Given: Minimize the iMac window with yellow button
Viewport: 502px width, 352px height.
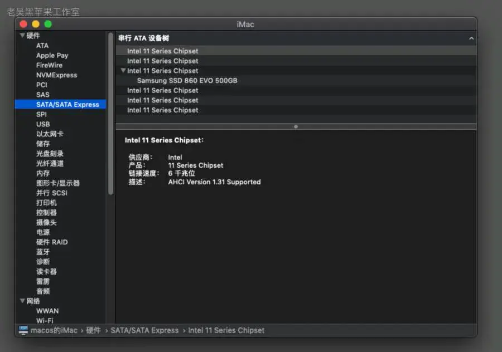Looking at the screenshot, I should 36,25.
